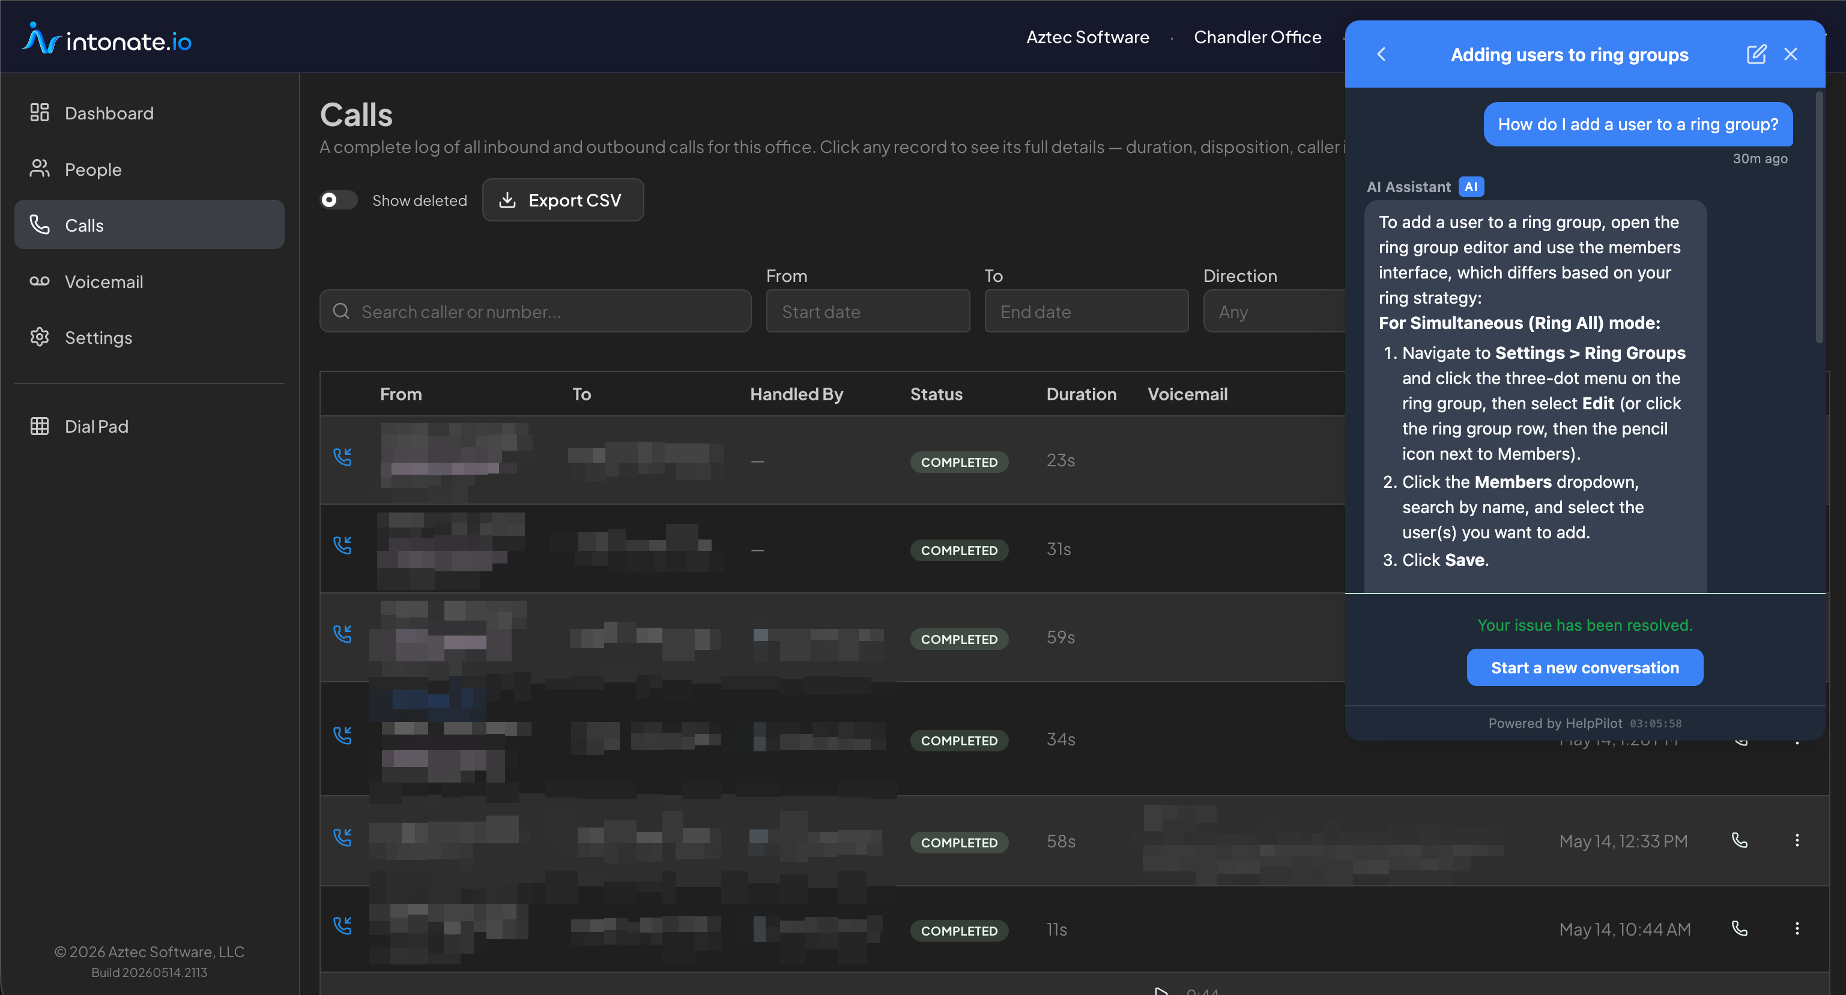The image size is (1846, 995).
Task: Click the AI badge beside AI Assistant
Action: click(x=1471, y=187)
